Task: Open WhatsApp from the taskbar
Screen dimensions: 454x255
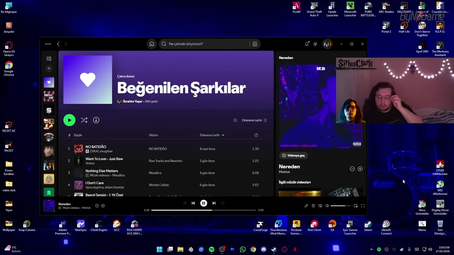Action: click(x=243, y=249)
